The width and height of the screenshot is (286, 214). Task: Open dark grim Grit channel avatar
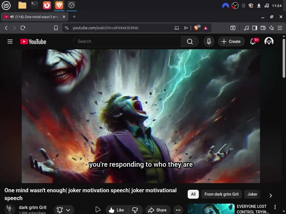click(x=10, y=209)
